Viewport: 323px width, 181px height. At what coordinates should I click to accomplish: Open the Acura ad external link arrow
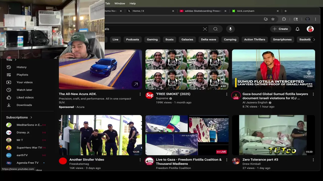click(x=136, y=84)
